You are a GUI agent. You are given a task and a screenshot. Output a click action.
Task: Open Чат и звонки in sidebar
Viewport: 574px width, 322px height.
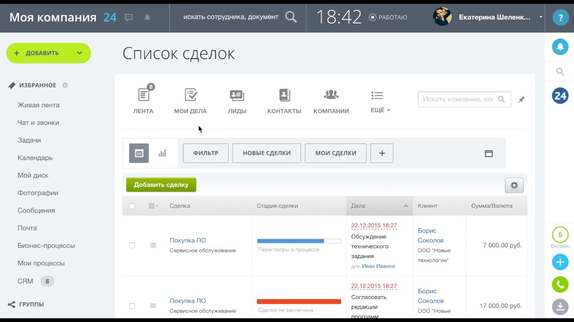coord(38,123)
